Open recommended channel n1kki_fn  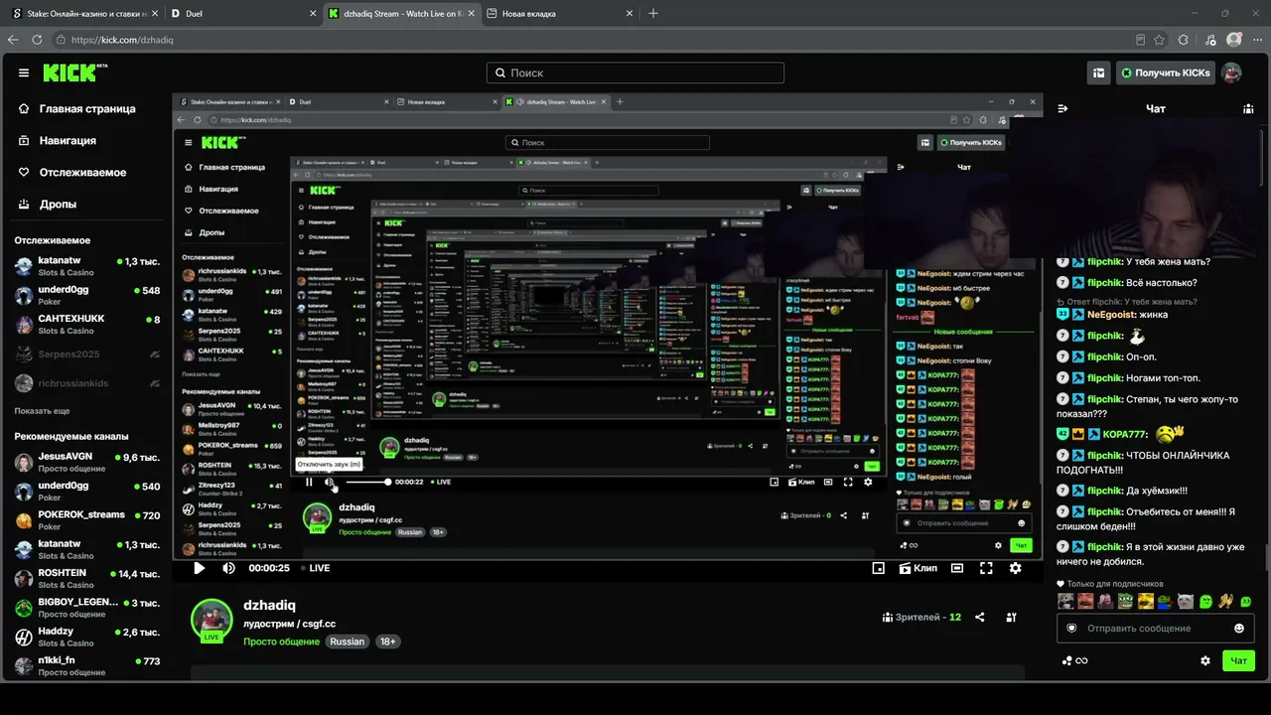(x=87, y=665)
